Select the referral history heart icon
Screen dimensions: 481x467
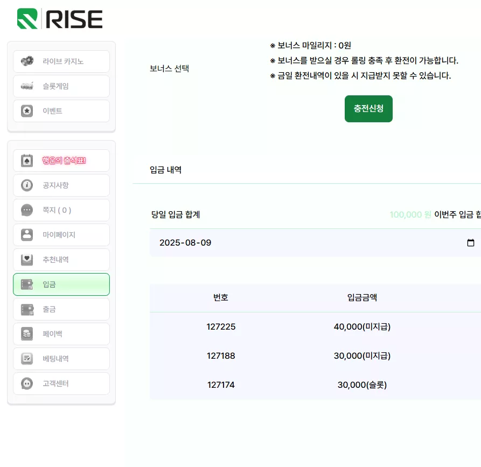pos(27,260)
